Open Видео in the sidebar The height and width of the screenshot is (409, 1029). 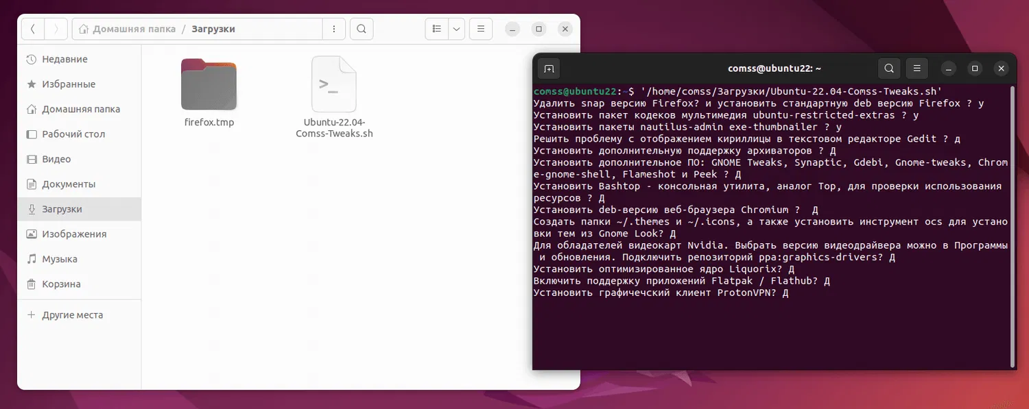pos(79,159)
